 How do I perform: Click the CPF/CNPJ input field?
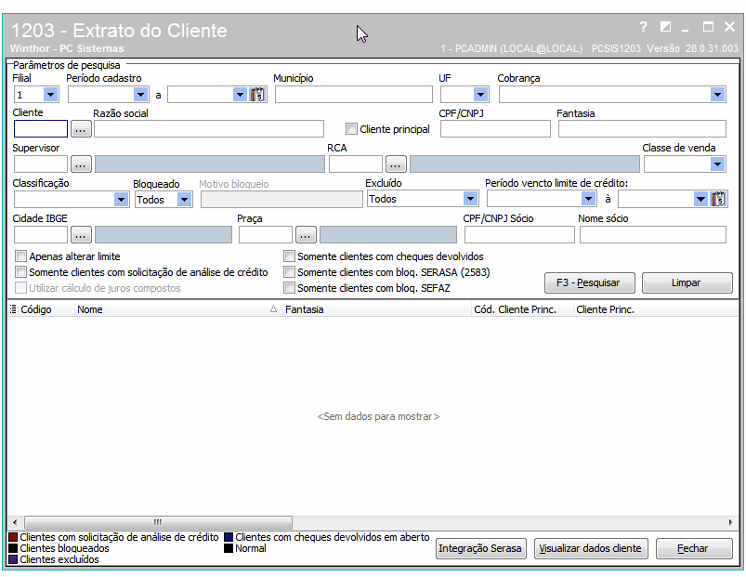click(495, 129)
